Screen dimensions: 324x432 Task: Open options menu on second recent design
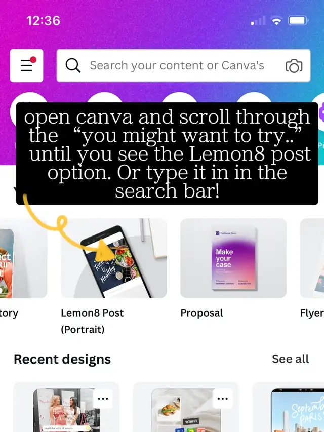point(222,399)
